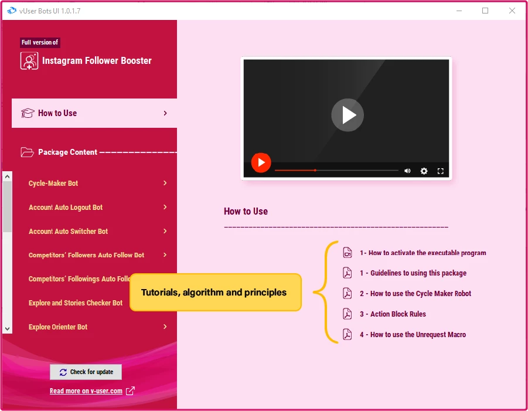Expand the Competitors' Followers Auto Follow chevron

coord(165,254)
